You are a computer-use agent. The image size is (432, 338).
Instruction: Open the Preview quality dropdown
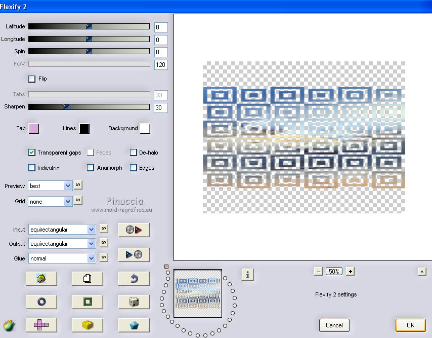click(50, 186)
